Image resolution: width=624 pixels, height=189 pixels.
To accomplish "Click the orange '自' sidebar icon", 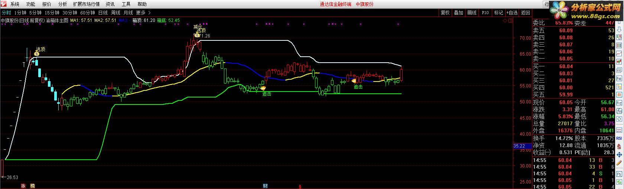I will [x=619, y=94].
